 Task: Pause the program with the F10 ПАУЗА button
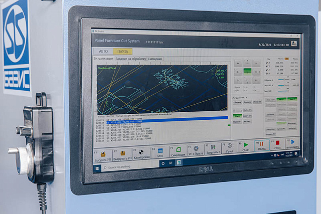point(262,146)
